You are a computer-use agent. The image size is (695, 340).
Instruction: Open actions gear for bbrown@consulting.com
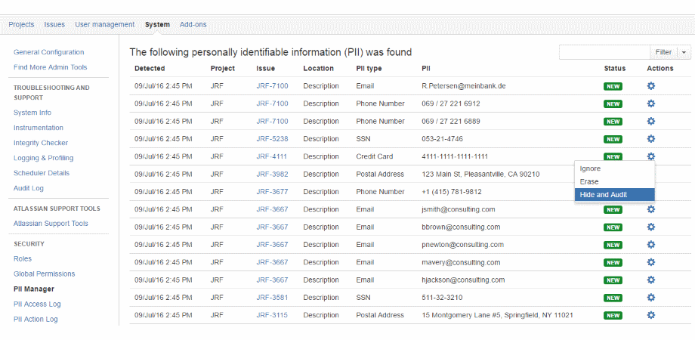pos(650,227)
